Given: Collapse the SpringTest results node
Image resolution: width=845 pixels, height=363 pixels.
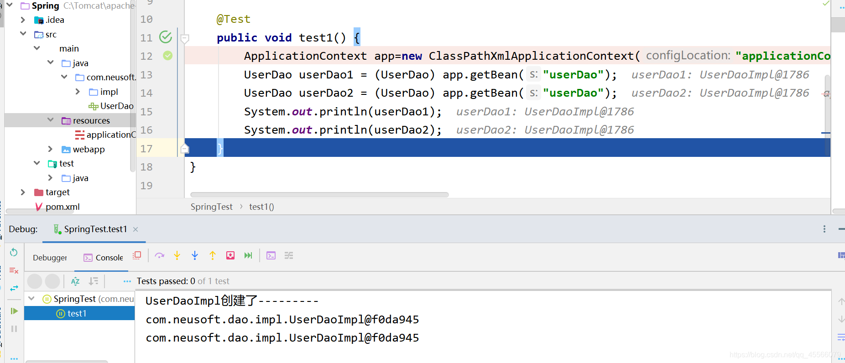Looking at the screenshot, I should (31, 299).
